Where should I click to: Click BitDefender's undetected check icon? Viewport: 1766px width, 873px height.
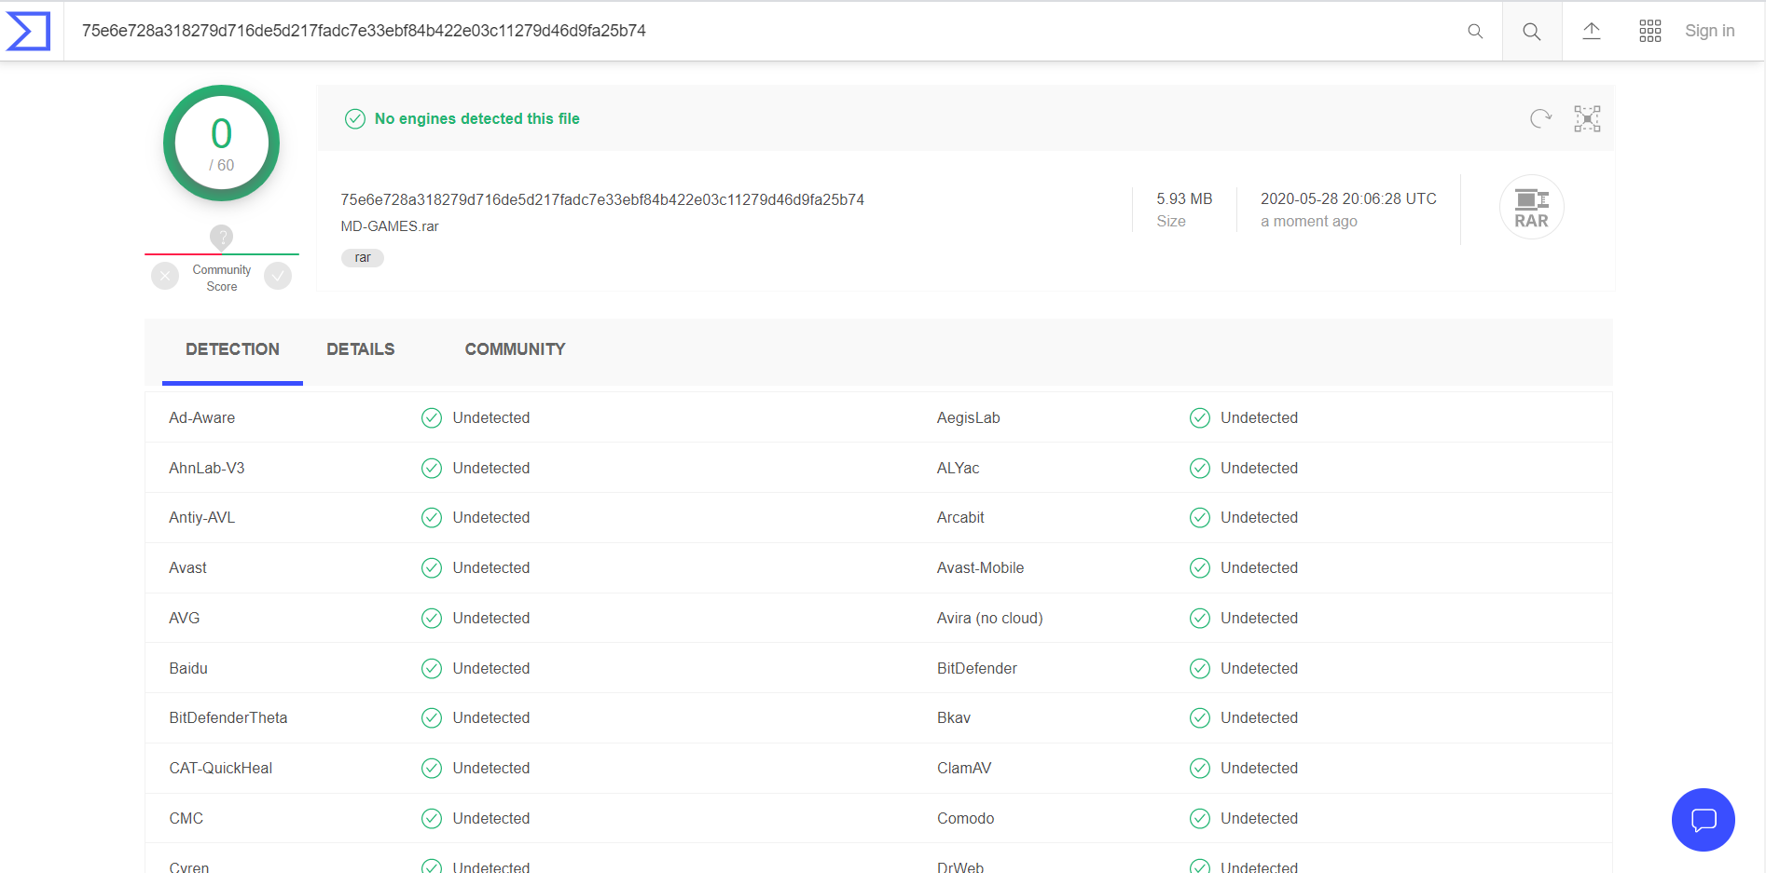tap(1200, 668)
